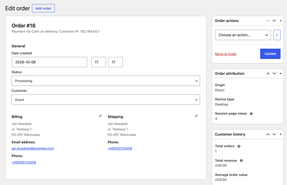
Task: Move Order attribution panel down
Action: 274,73
